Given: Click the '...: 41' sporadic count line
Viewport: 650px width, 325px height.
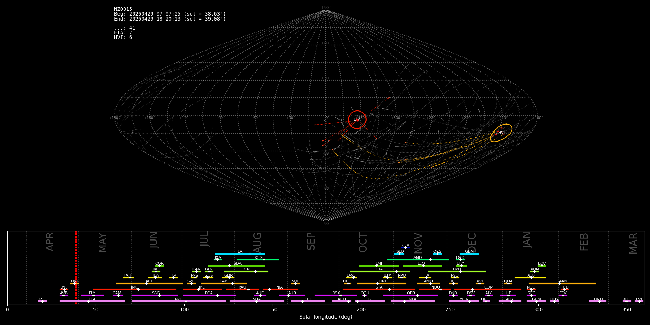Looking at the screenshot, I should (125, 28).
